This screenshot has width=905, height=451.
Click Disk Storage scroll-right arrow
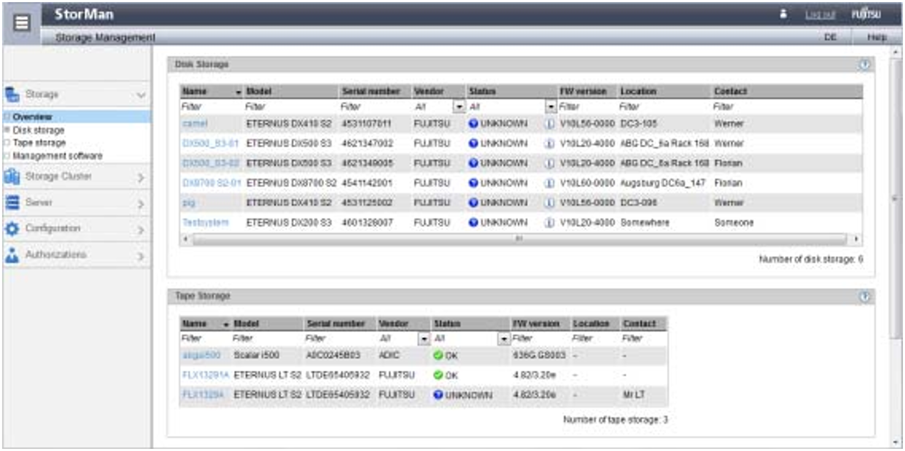pos(856,239)
